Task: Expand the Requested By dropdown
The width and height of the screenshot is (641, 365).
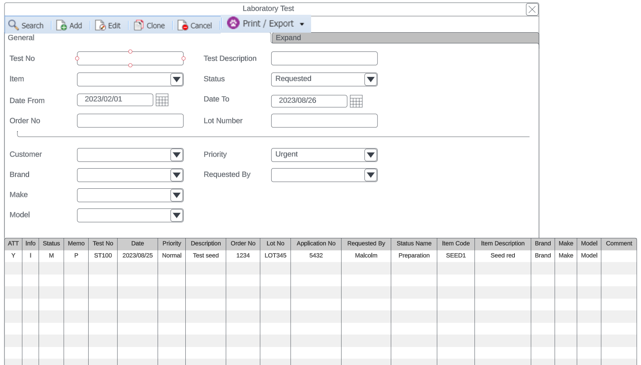Action: click(370, 175)
